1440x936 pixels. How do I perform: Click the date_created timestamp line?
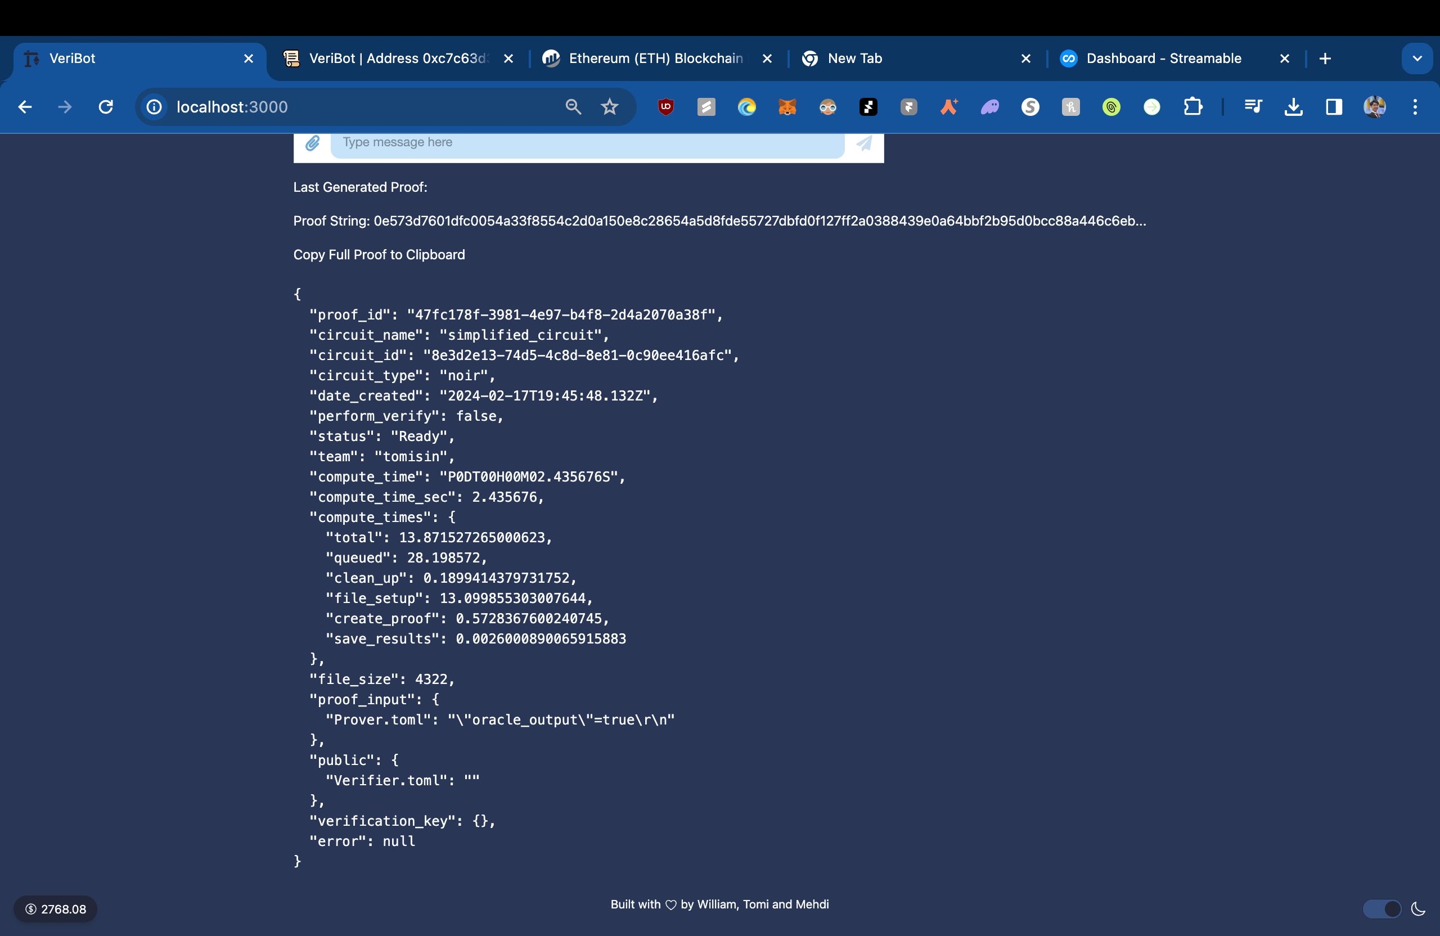483,395
